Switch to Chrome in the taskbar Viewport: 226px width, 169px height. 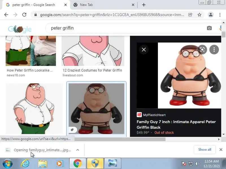pyautogui.click(x=77, y=164)
